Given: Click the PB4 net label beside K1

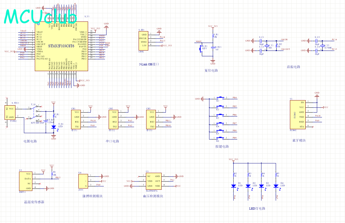Looking at the screenshot, I should coord(235,98).
